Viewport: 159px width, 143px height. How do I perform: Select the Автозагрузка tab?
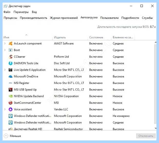tap(89, 17)
